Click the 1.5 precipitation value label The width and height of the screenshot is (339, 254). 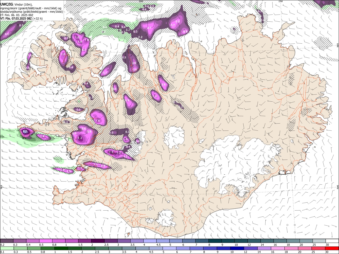click(x=126, y=139)
